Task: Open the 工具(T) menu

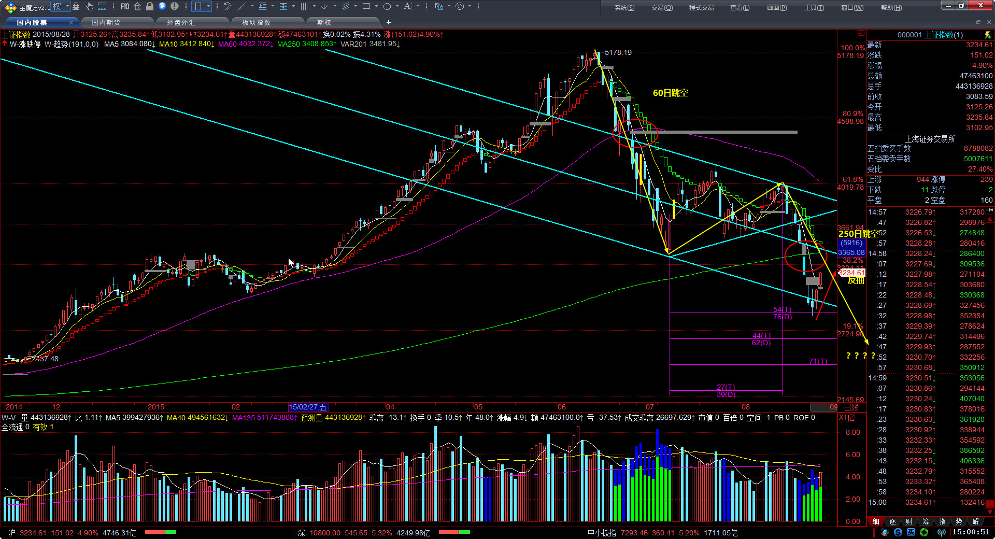Action: tap(814, 8)
